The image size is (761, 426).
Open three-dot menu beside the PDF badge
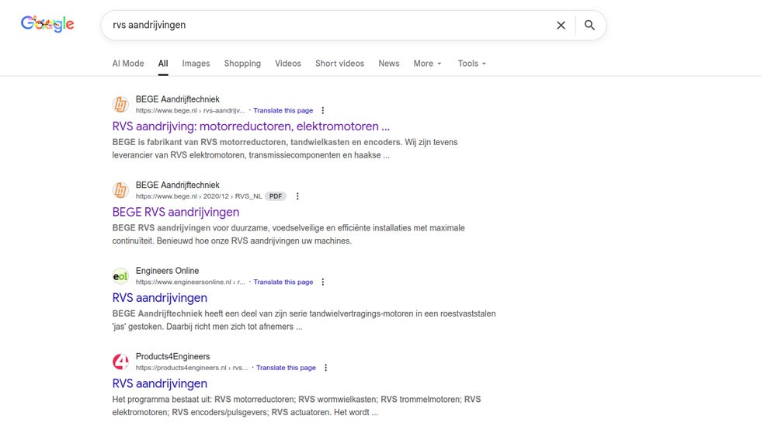[x=297, y=196]
